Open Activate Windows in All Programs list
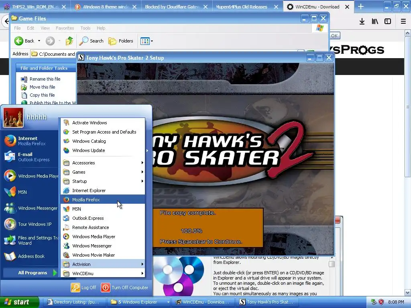The width and height of the screenshot is (411, 308). coord(102,123)
